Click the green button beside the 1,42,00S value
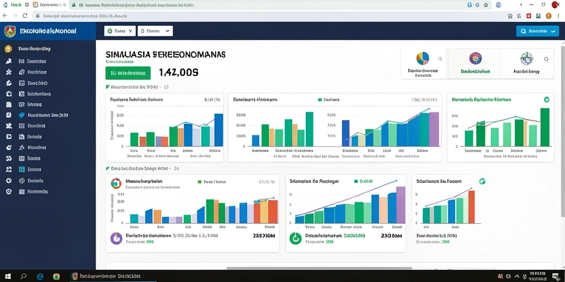The height and width of the screenshot is (282, 565). [x=128, y=73]
